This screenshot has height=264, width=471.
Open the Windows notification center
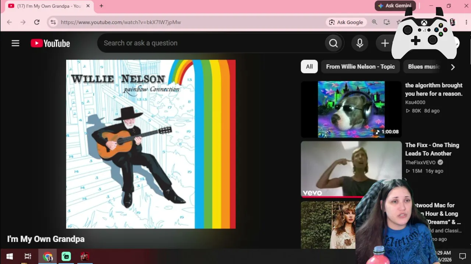coord(463,256)
